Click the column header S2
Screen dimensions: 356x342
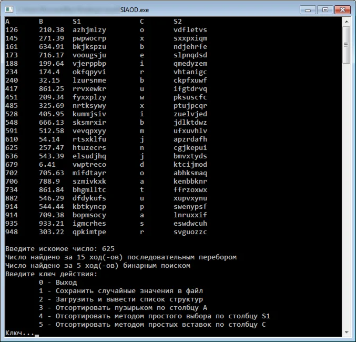click(x=178, y=22)
